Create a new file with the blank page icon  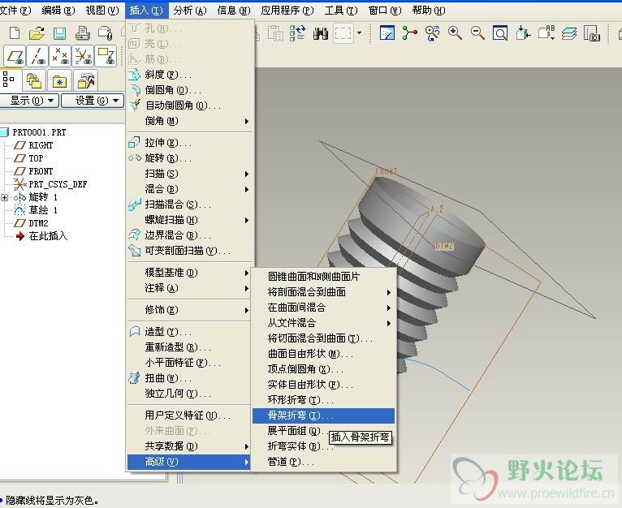pyautogui.click(x=15, y=33)
